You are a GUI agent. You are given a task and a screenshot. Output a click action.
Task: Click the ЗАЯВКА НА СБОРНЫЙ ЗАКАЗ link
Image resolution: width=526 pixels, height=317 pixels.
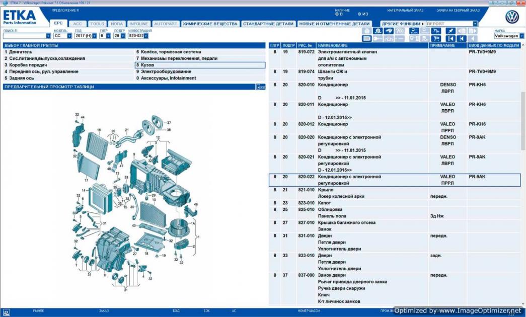pyautogui.click(x=458, y=11)
